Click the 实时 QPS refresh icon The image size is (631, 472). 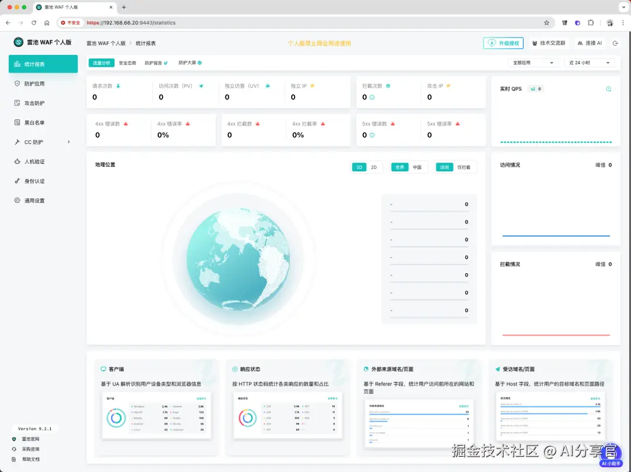coord(608,88)
